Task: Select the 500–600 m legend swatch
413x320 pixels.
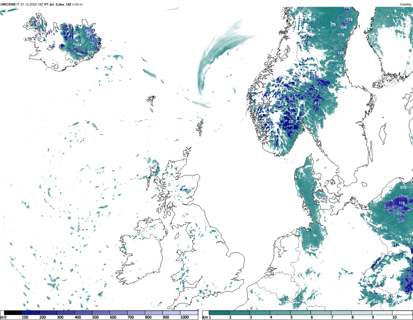Action: tap(101, 313)
